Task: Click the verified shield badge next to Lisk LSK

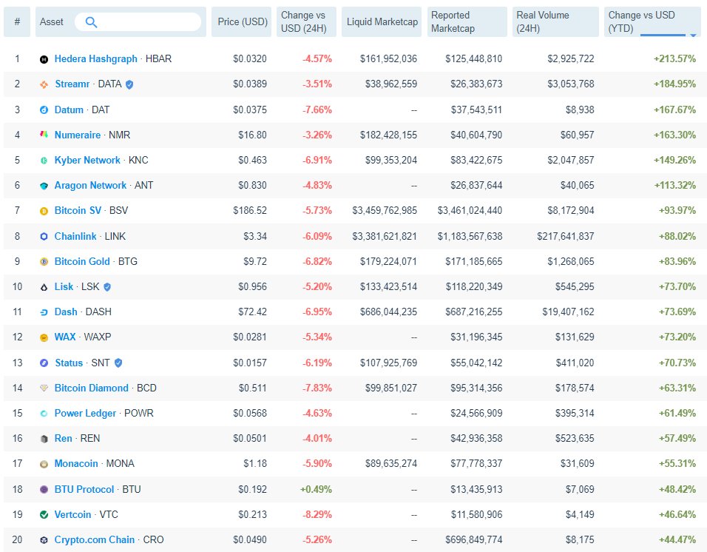Action: [106, 287]
